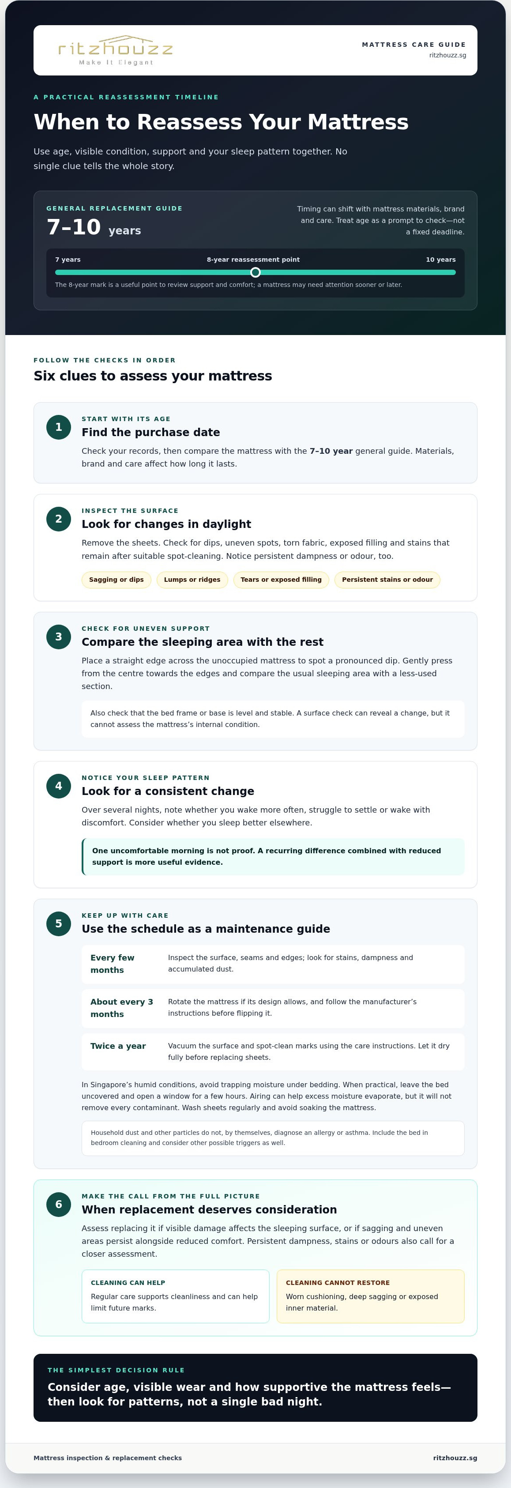The height and width of the screenshot is (1488, 511).
Task: Click the 8-year reassessment point marker
Action: [255, 272]
